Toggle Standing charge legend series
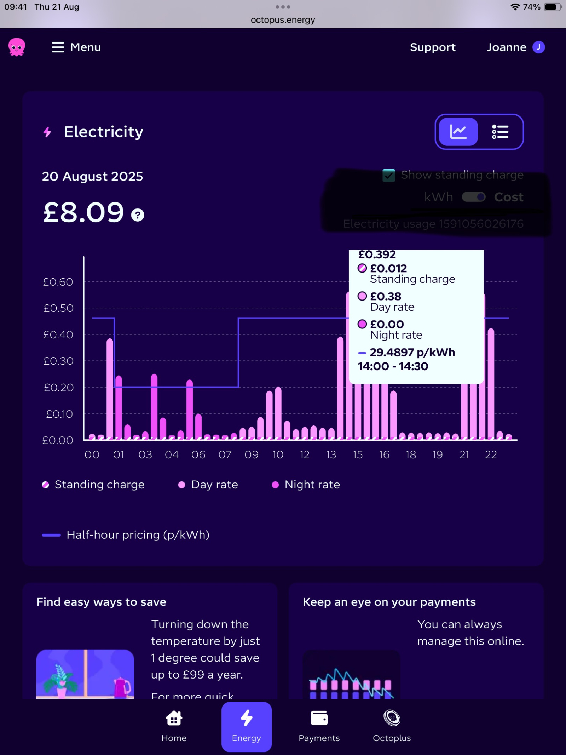Image resolution: width=566 pixels, height=755 pixels. pyautogui.click(x=93, y=485)
